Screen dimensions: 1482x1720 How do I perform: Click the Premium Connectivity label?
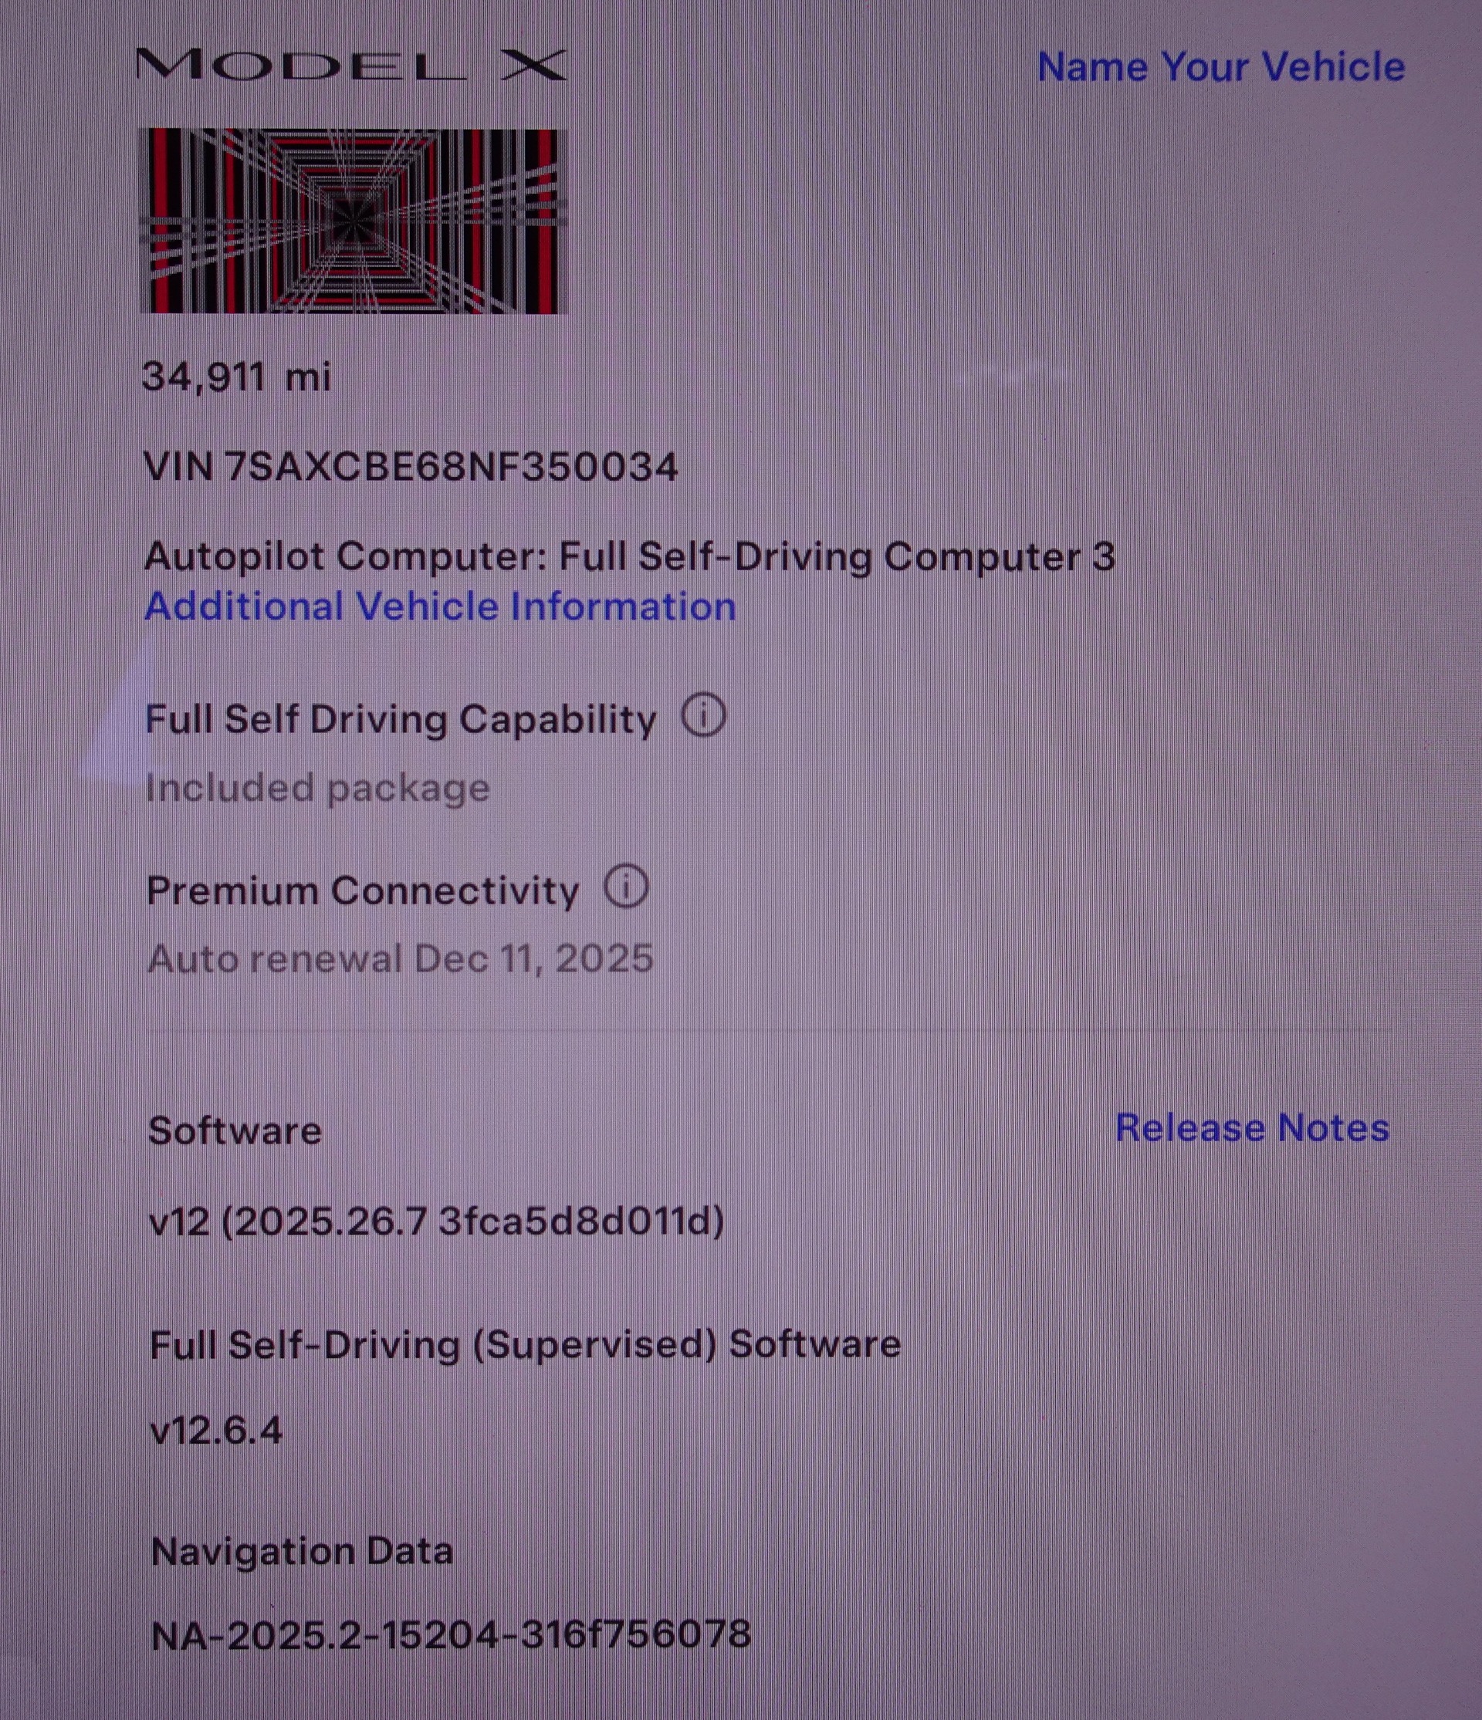362,890
